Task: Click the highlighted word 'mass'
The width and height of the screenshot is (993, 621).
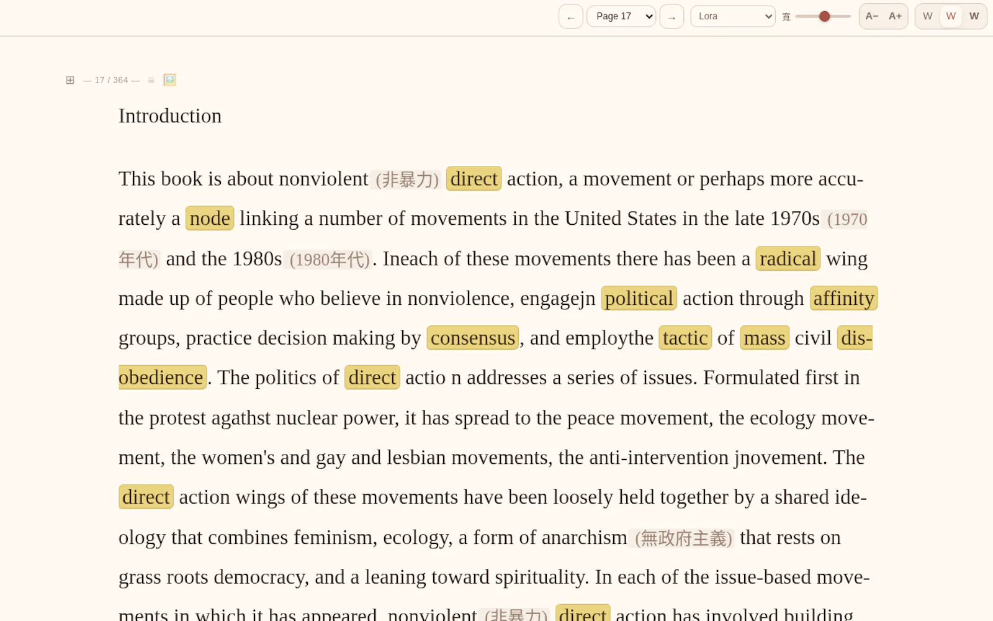Action: click(765, 338)
